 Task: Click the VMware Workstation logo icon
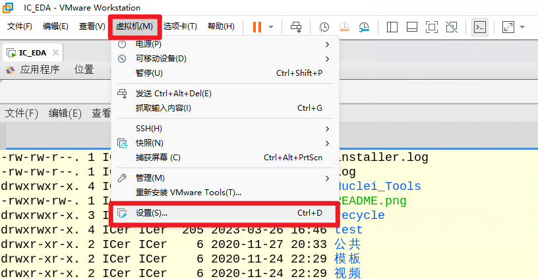[x=7, y=7]
